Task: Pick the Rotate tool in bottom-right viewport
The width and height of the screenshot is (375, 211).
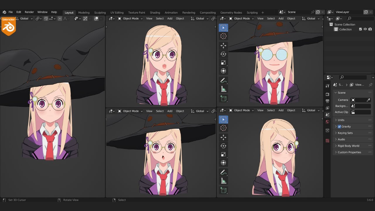Action: pos(223,146)
